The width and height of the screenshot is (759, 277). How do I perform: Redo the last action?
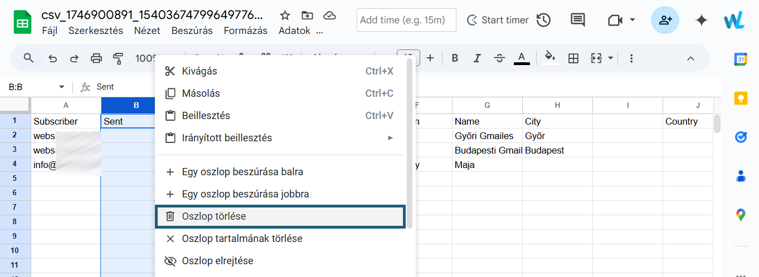click(74, 58)
